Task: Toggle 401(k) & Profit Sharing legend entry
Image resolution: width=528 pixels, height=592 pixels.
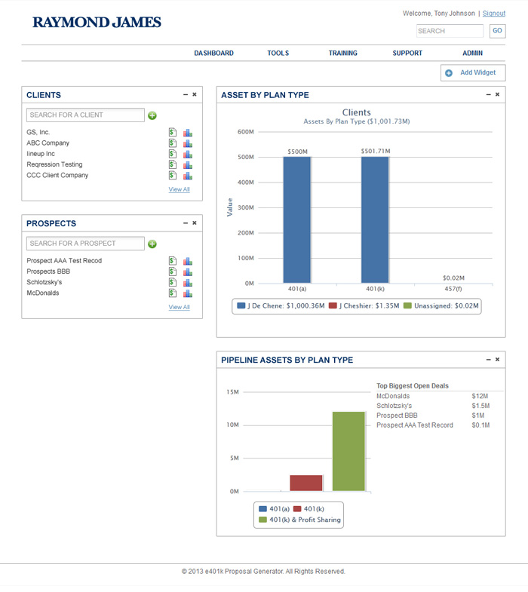Action: pos(299,520)
